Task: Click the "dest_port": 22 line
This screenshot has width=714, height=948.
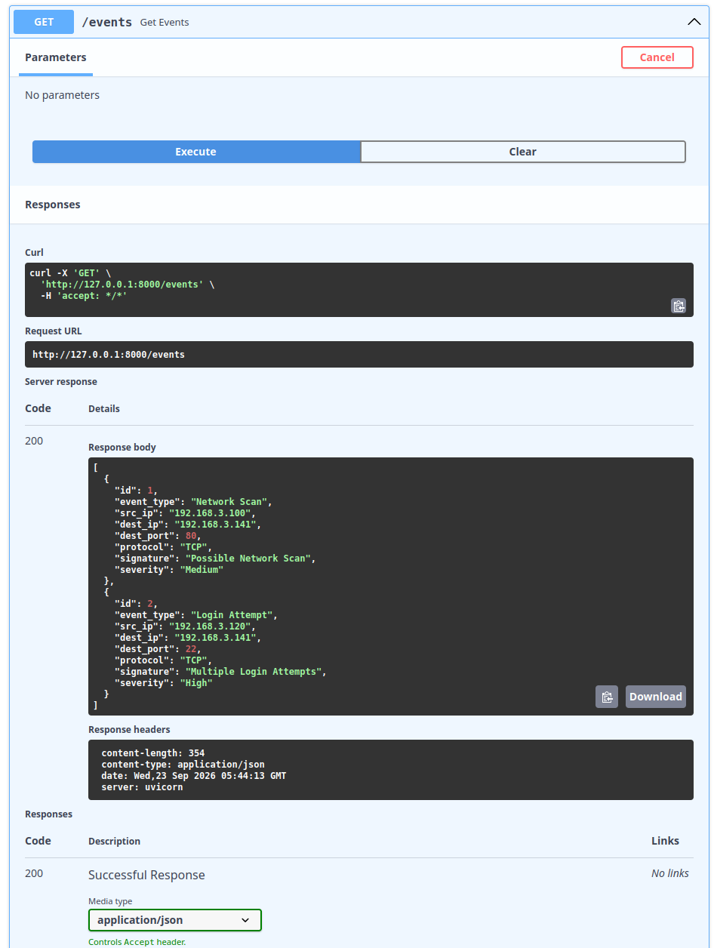Action: [158, 649]
